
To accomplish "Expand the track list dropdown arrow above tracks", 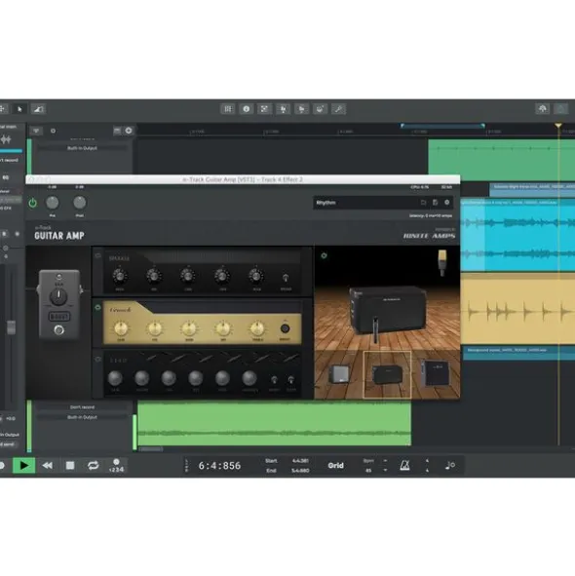I will tap(36, 131).
